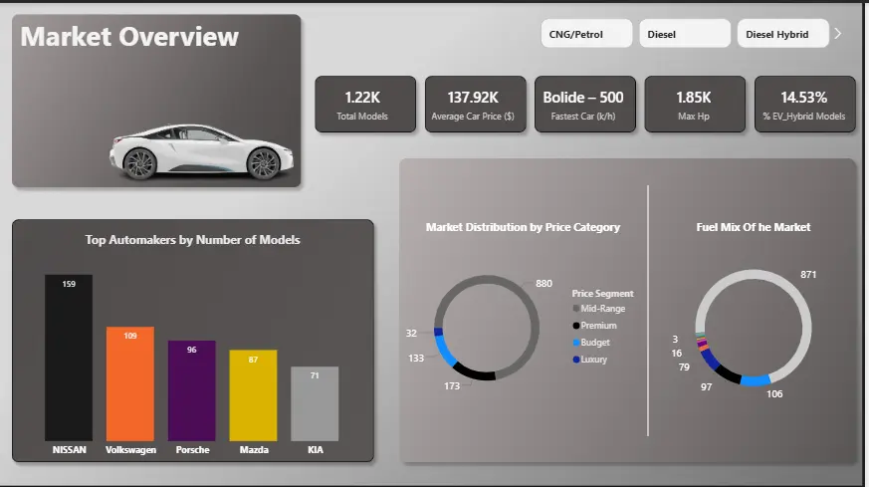Click the 79 fuel mix label
Viewport: 869px width, 487px height.
[x=684, y=367]
